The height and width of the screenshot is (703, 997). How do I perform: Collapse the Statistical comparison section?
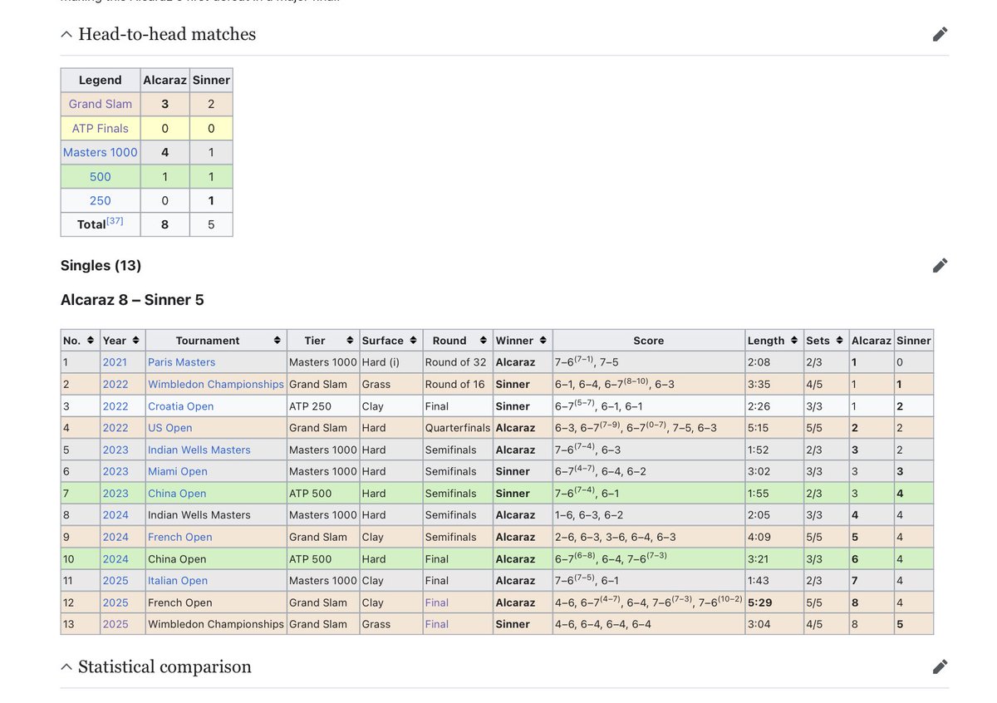click(66, 667)
